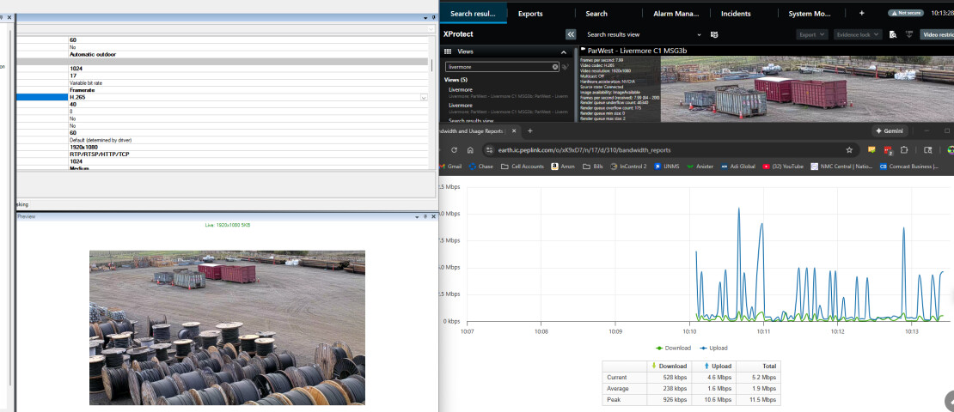Expand the Search results view dropdown
The height and width of the screenshot is (412, 954).
699,34
